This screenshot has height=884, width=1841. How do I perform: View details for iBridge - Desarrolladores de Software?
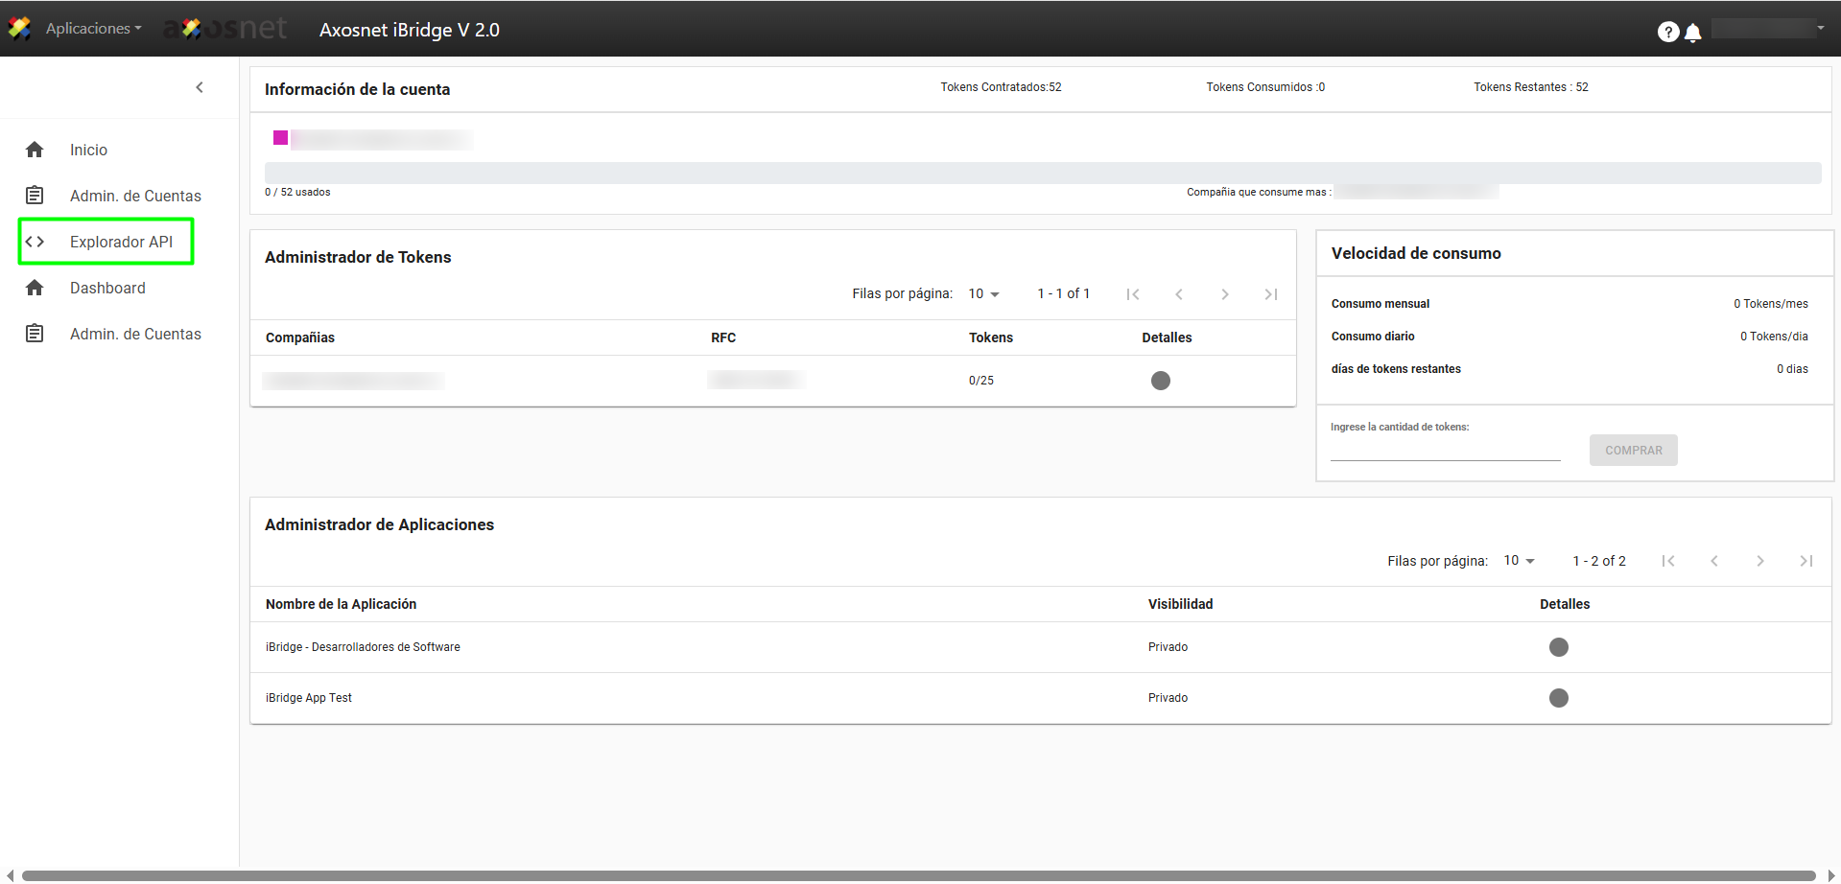(1558, 647)
